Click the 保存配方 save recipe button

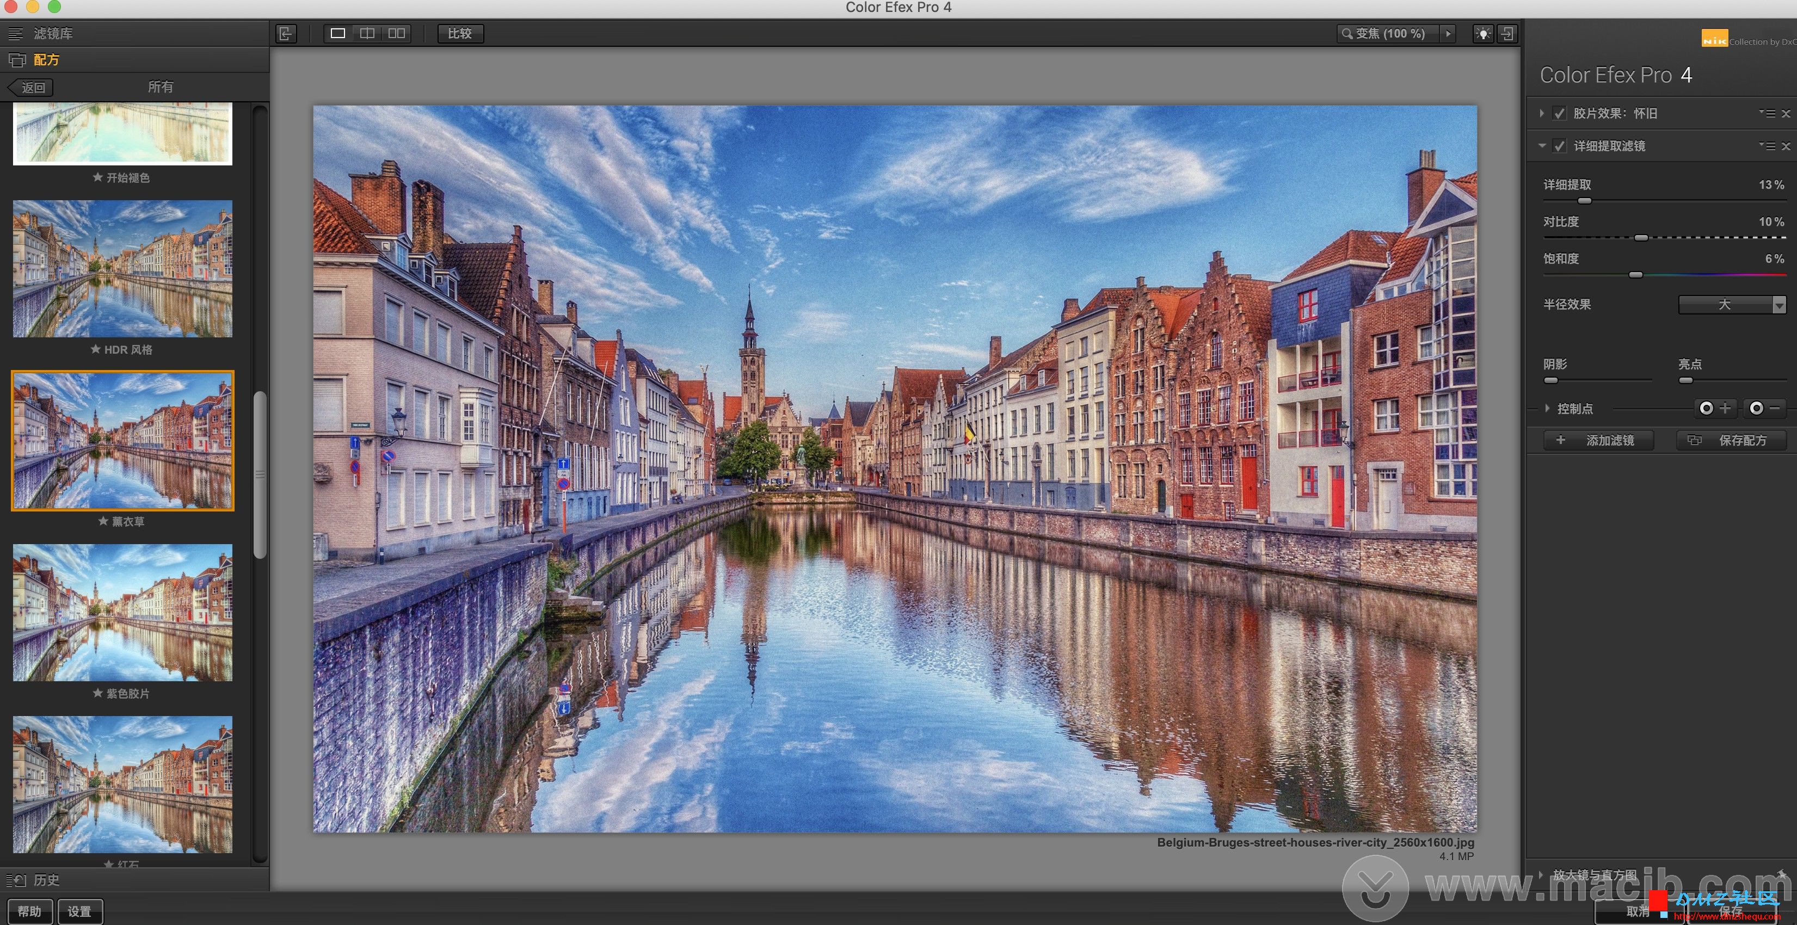[x=1732, y=440]
